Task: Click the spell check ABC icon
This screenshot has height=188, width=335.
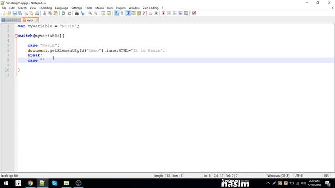Action: [x=194, y=13]
